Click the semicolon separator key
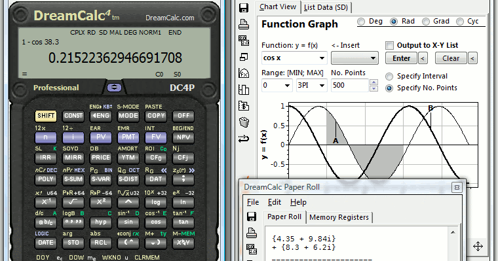This screenshot has width=498, height=261. [x=183, y=179]
